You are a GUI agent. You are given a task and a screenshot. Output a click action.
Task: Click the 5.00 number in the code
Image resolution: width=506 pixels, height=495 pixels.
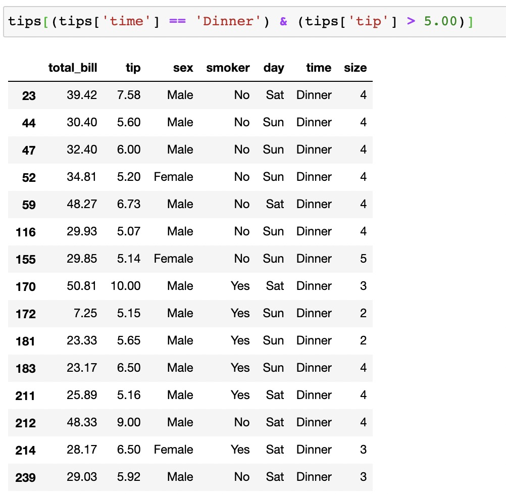pyautogui.click(x=440, y=22)
